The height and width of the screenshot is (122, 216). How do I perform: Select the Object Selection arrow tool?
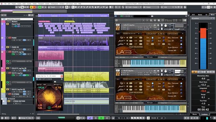tap(73, 7)
